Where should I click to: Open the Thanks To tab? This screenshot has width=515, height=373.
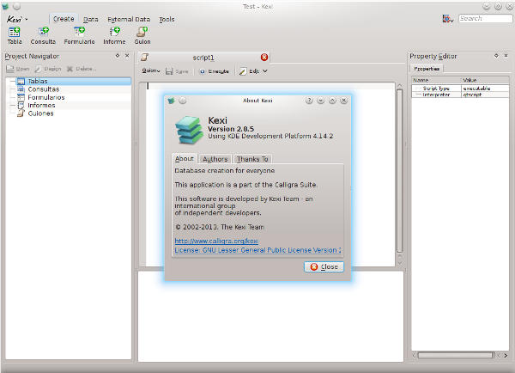coord(252,159)
